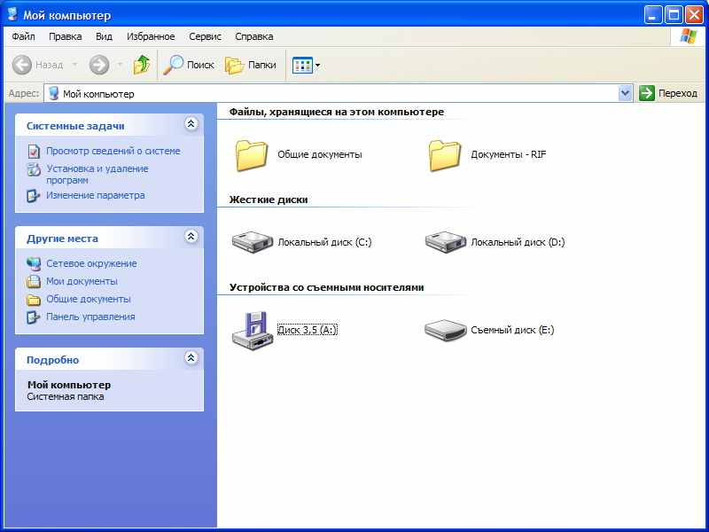Click the Подробно header text
This screenshot has height=532, width=709.
coord(52,360)
